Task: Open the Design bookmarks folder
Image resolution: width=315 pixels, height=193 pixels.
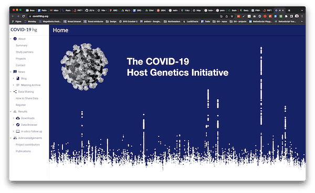Action: click(111, 22)
